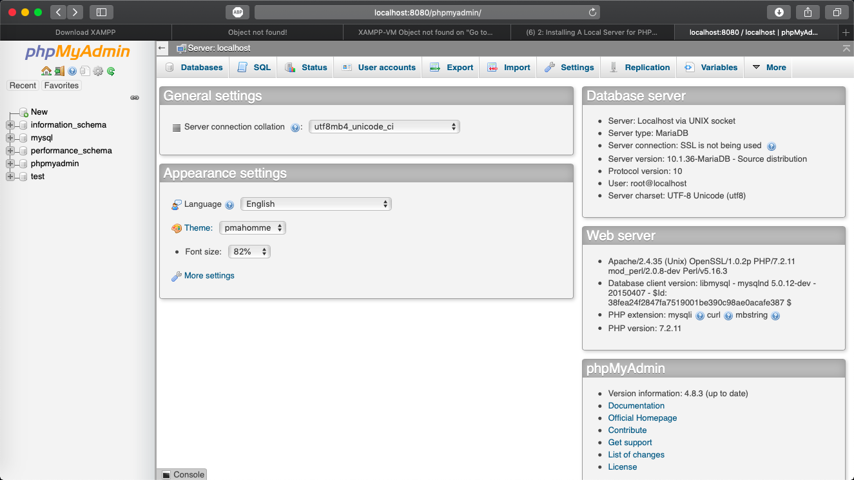The height and width of the screenshot is (480, 854).
Task: Click help icon next to Server connection collation
Action: tap(295, 128)
